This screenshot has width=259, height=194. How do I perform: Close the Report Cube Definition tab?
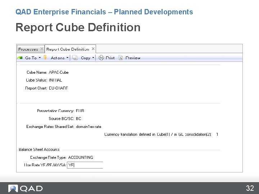coord(93,48)
